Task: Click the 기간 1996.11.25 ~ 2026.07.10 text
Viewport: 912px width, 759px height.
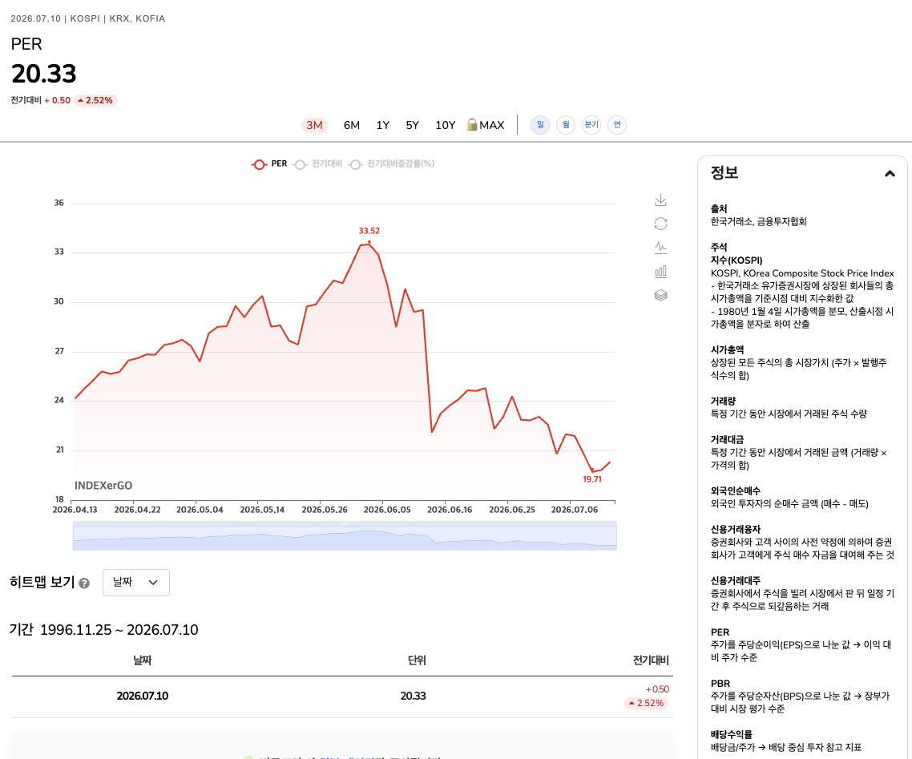Action: 103,630
